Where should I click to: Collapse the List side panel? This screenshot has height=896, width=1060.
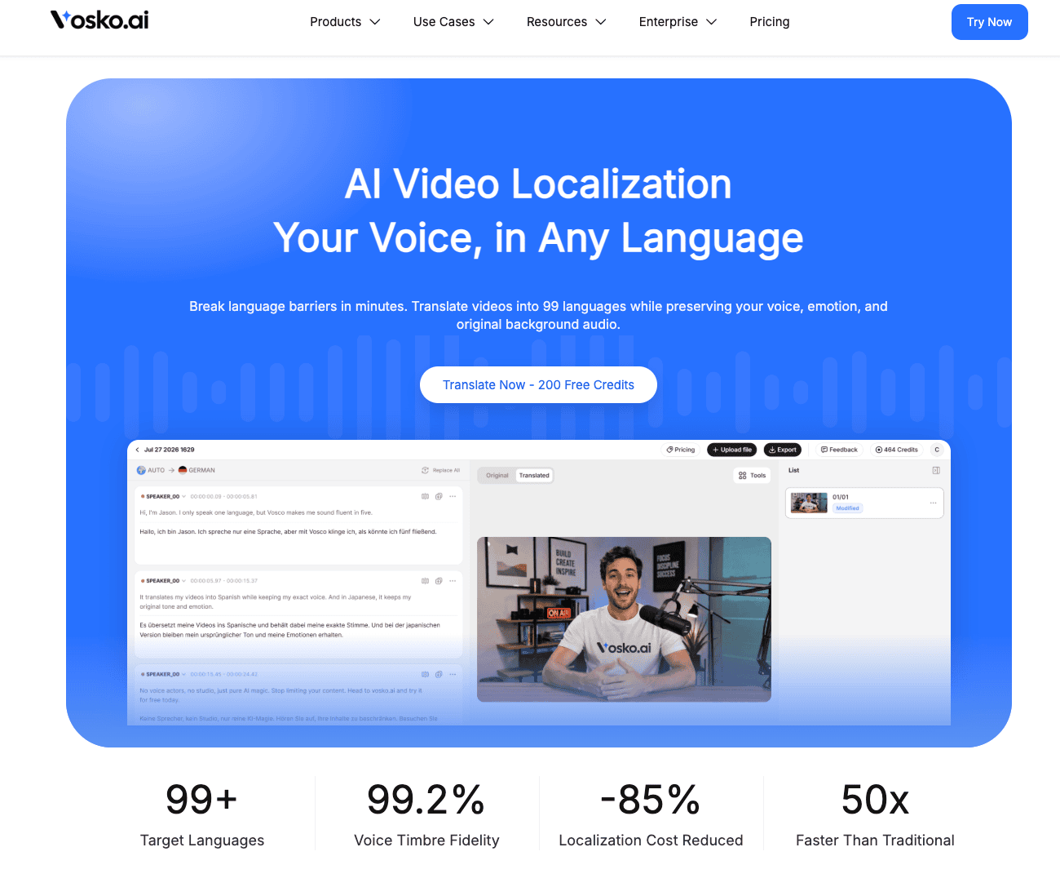click(x=936, y=470)
